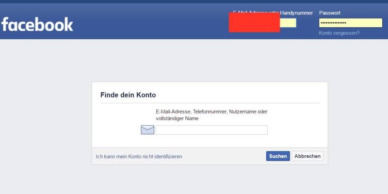The height and width of the screenshot is (194, 388).
Task: Click the 'E-Mail-Adresse, Telefonnummer, Nutzername' label
Action: coord(211,112)
